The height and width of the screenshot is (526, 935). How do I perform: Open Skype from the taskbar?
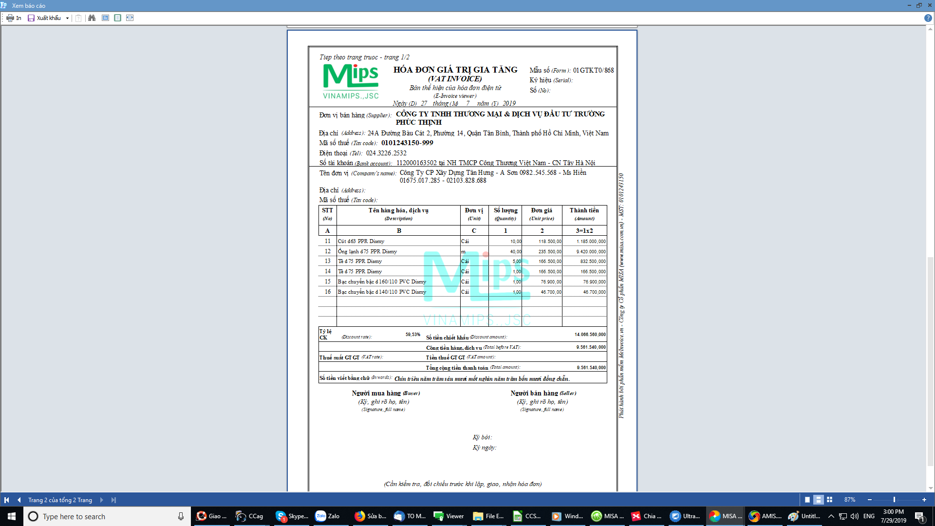click(291, 516)
